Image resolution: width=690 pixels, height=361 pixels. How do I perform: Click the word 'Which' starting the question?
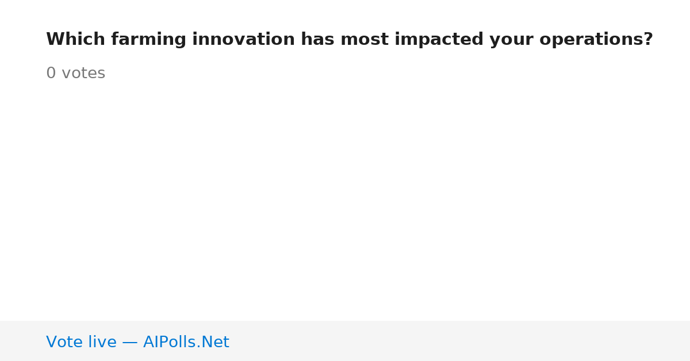pos(76,40)
